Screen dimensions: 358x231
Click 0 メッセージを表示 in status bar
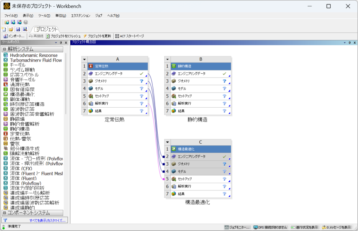pyautogui.click(x=336, y=228)
